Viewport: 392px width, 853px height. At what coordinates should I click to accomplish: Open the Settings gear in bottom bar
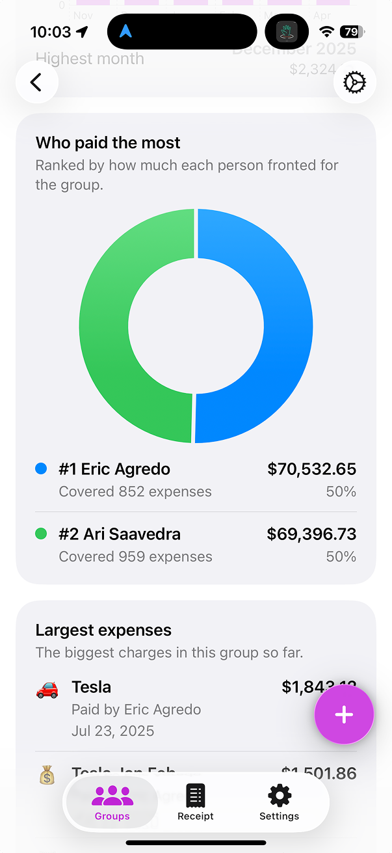coord(279,795)
